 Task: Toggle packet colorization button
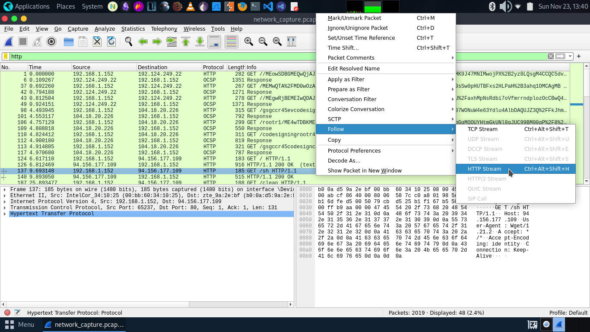tap(232, 41)
